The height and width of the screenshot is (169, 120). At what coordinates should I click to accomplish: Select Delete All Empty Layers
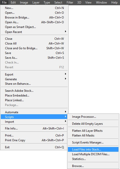(93, 124)
